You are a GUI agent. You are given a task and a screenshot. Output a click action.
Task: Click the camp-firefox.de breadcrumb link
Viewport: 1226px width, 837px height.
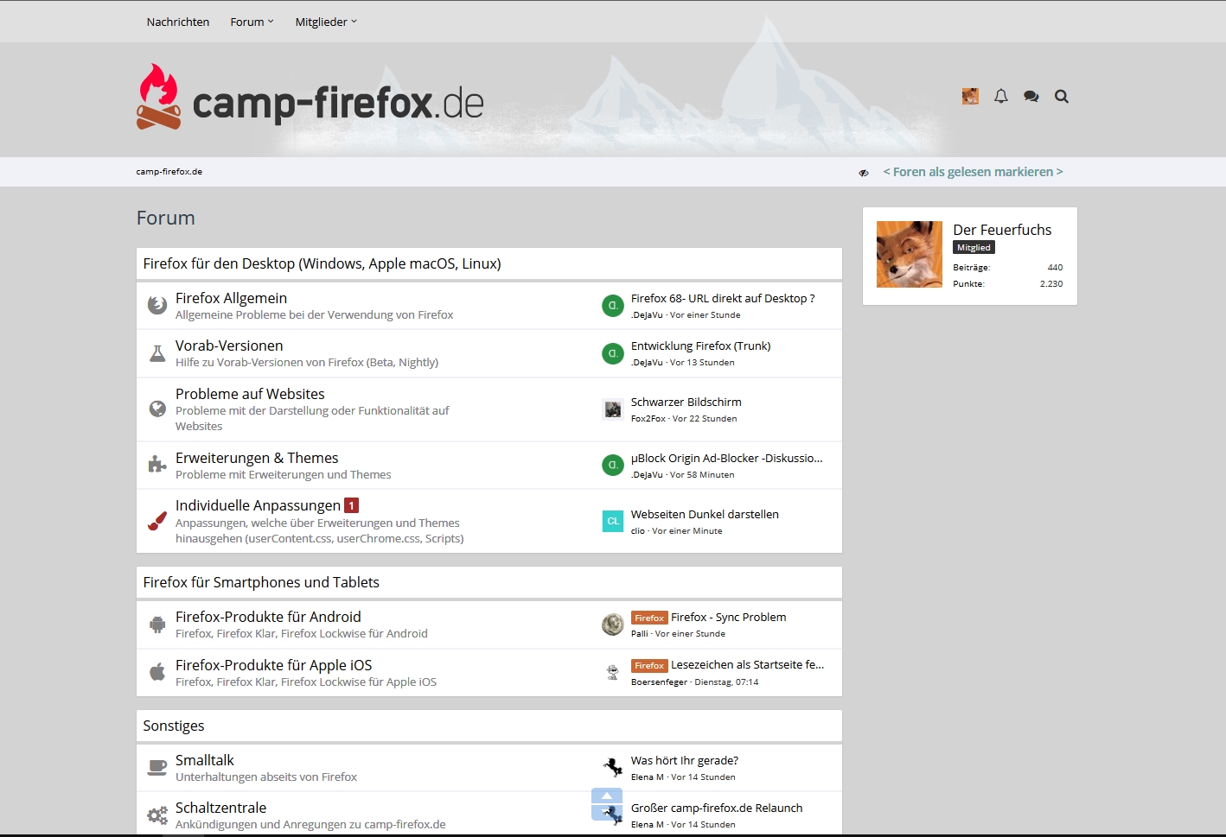point(169,171)
